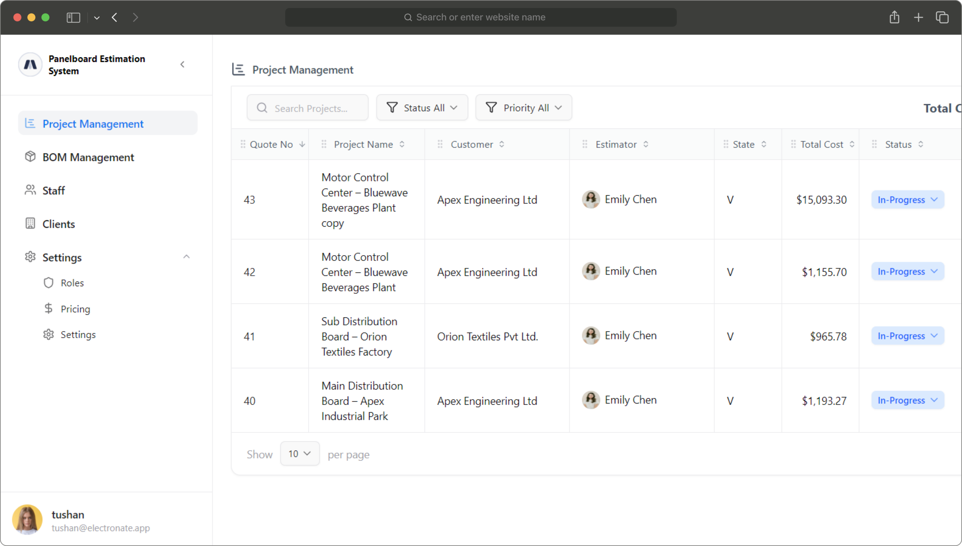962x546 pixels.
Task: Click Emily Chen's avatar in quote 43 row
Action: point(591,199)
